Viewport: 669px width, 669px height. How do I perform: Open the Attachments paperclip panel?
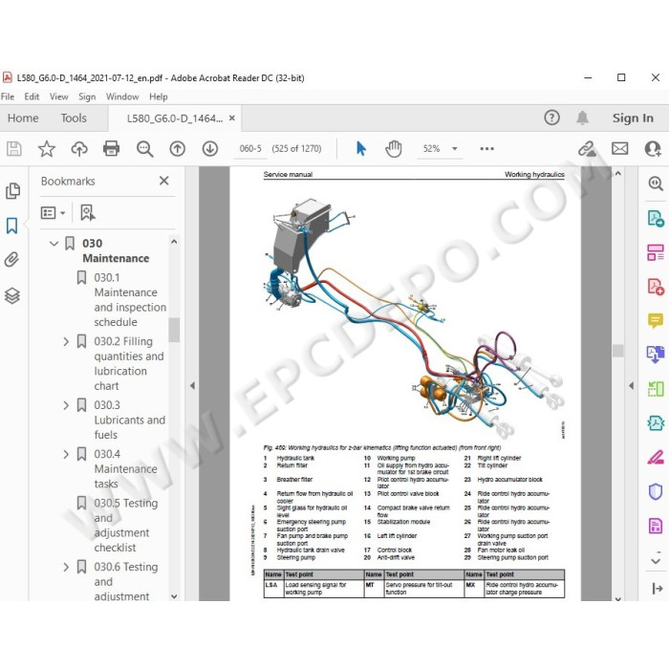[x=11, y=259]
